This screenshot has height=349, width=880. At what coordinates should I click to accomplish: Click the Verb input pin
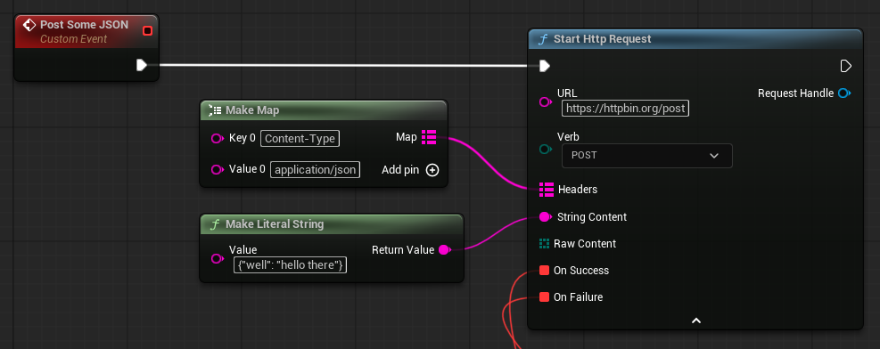pyautogui.click(x=545, y=149)
